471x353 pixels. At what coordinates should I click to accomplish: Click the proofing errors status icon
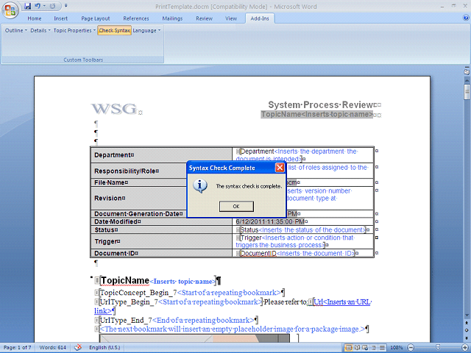click(x=78, y=347)
